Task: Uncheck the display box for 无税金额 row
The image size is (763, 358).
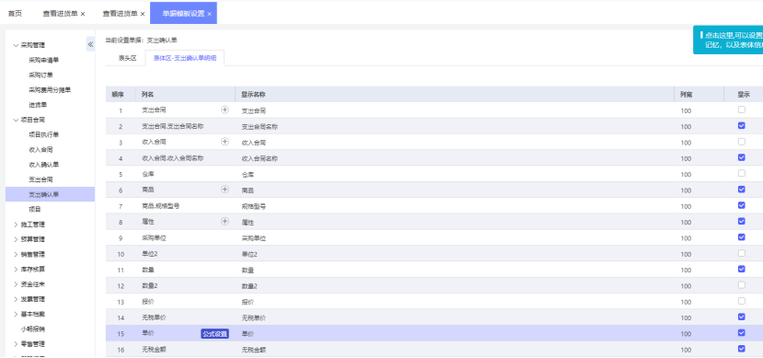Action: [741, 348]
